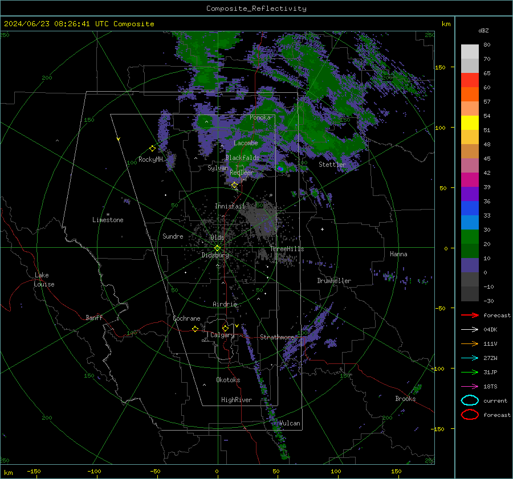Viewport: 513px width, 479px height.
Task: Click the white cross marker west of Hanna
Action: point(322,229)
